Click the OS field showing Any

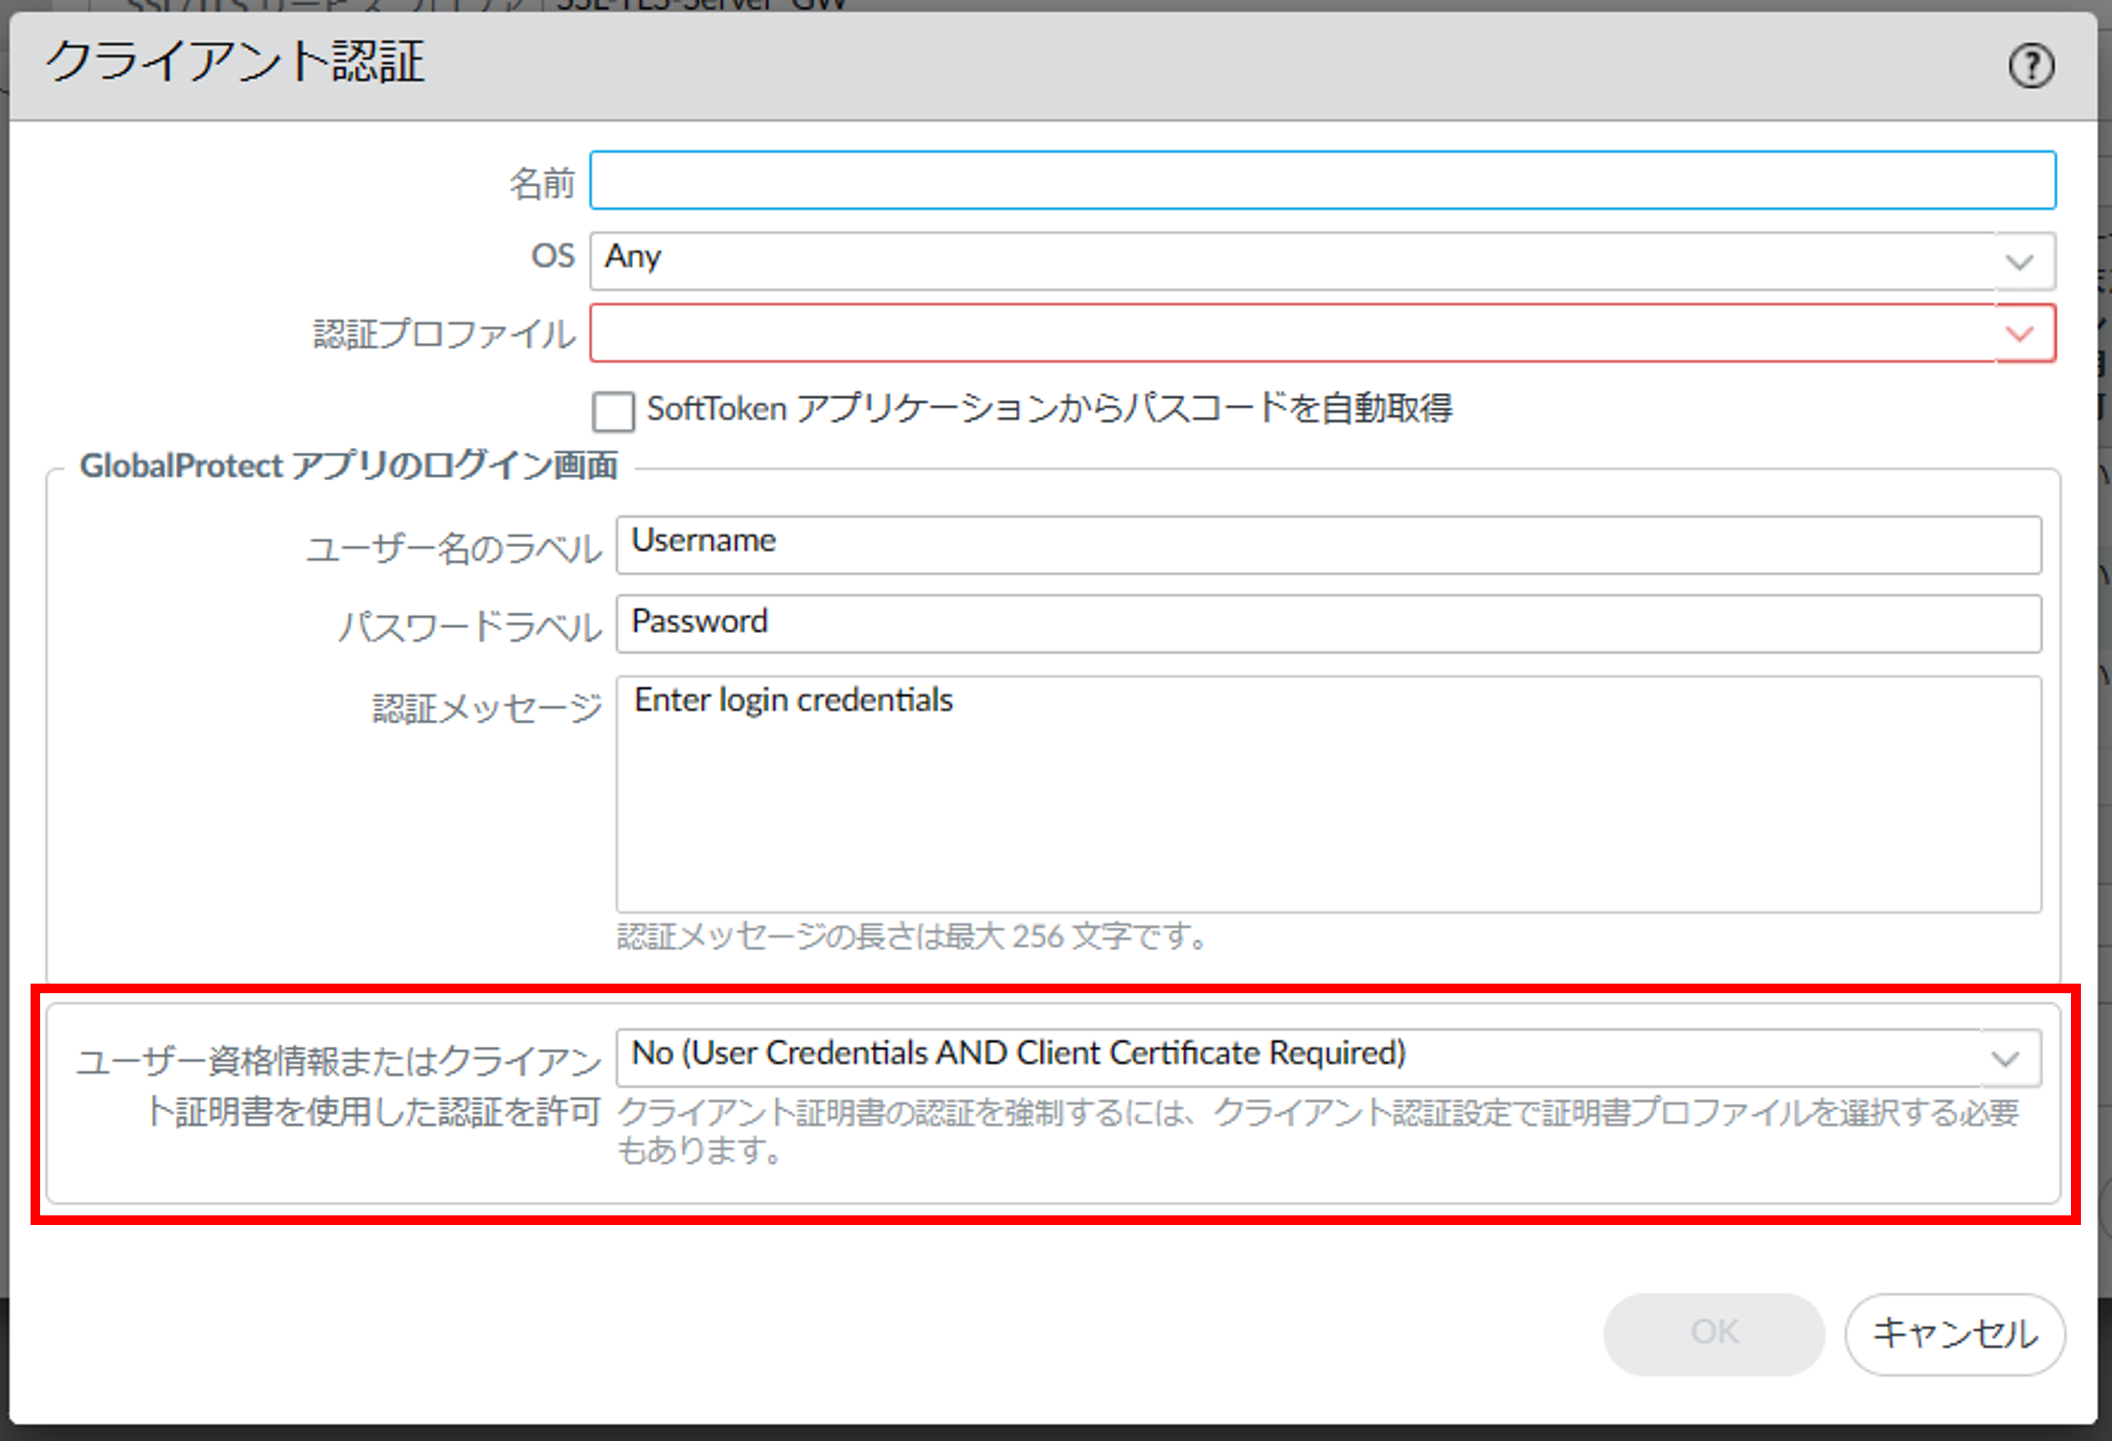[x=1291, y=261]
